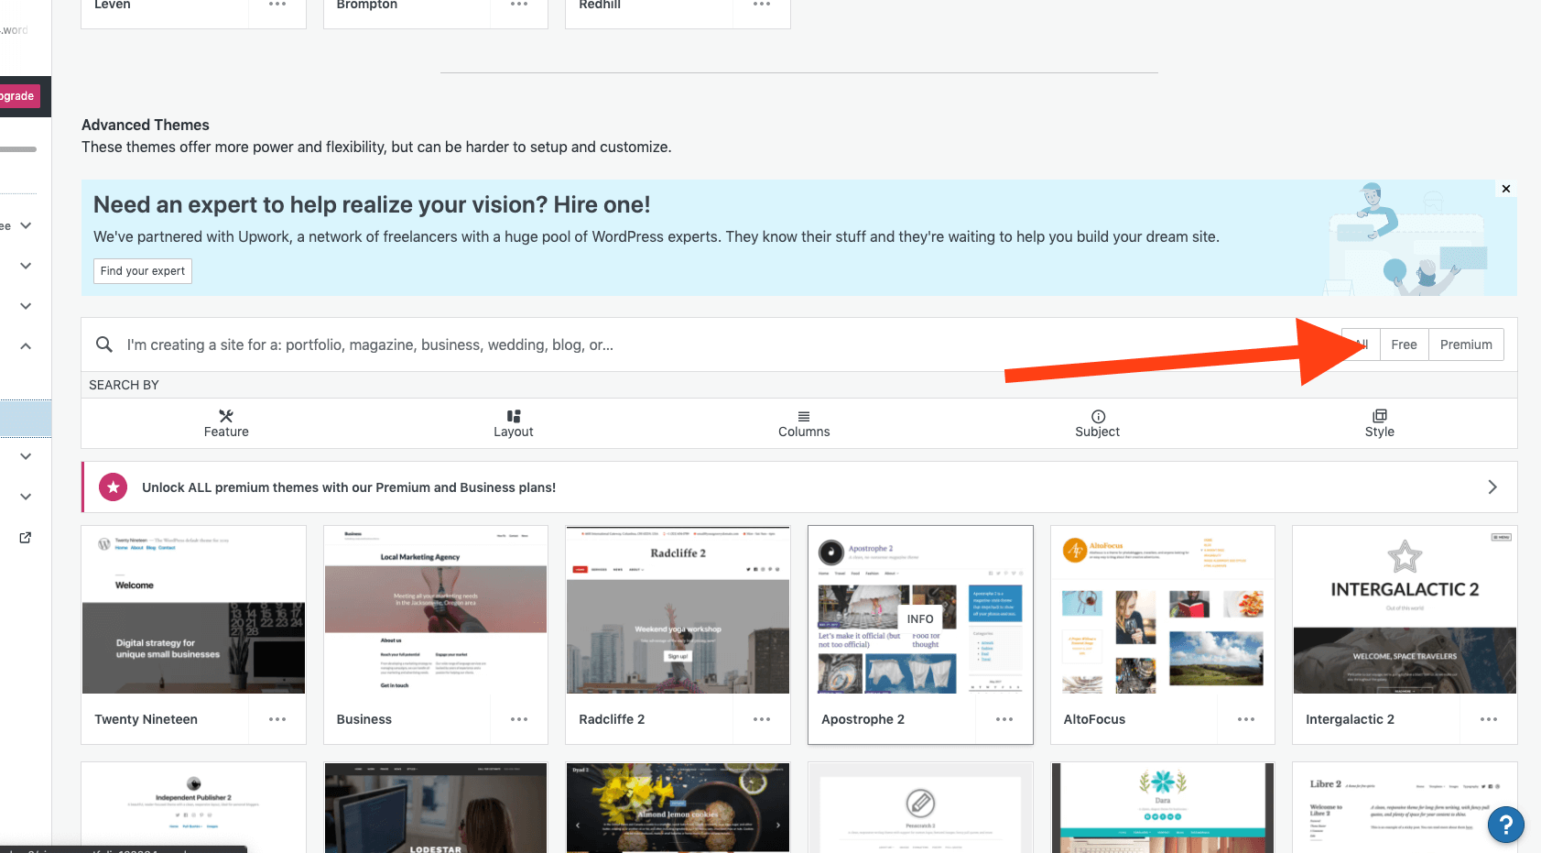Viewport: 1541px width, 853px height.
Task: Click the Brompton theme name
Action: 367,5
